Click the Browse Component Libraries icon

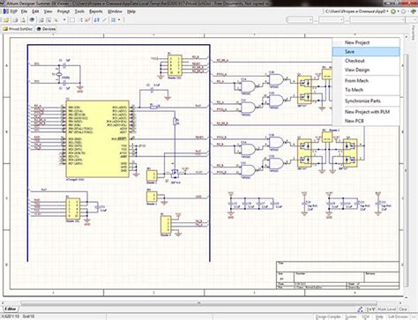[x=114, y=20]
